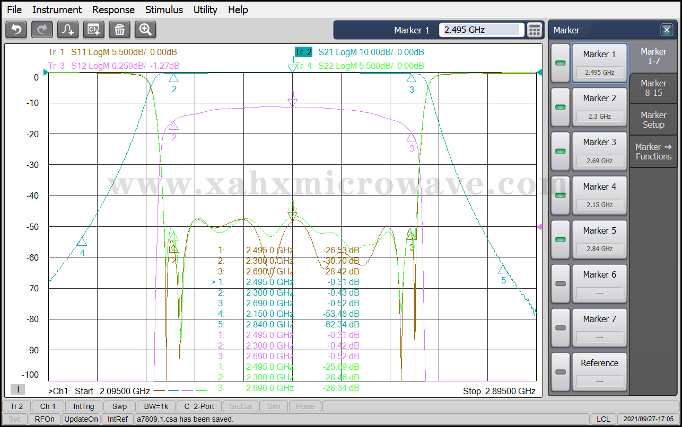This screenshot has width=682, height=427.
Task: Click the Redo arrow icon
Action: click(42, 30)
